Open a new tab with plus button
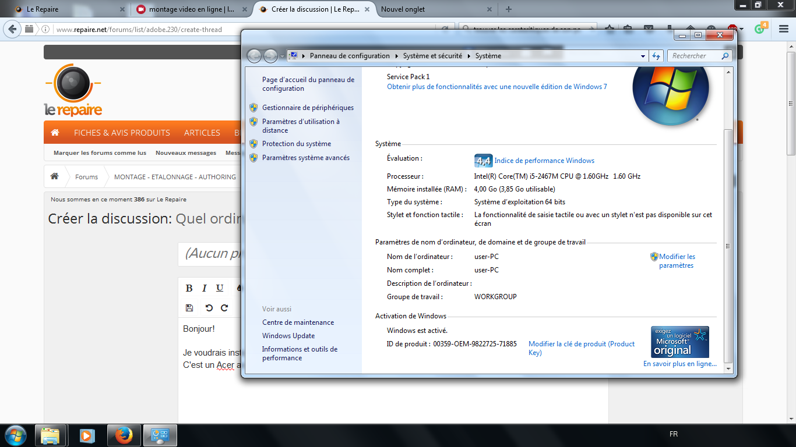The width and height of the screenshot is (796, 447). click(509, 9)
